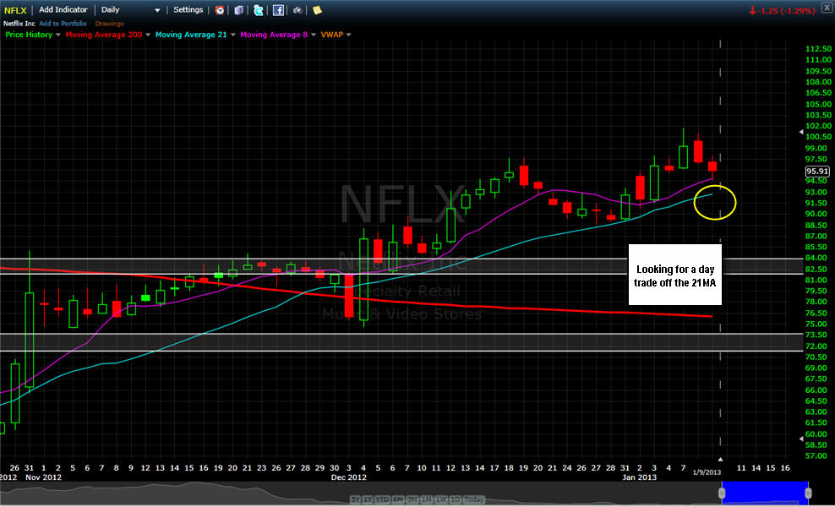Click the Dec 2012 axis label
The image size is (835, 507).
[x=349, y=477]
